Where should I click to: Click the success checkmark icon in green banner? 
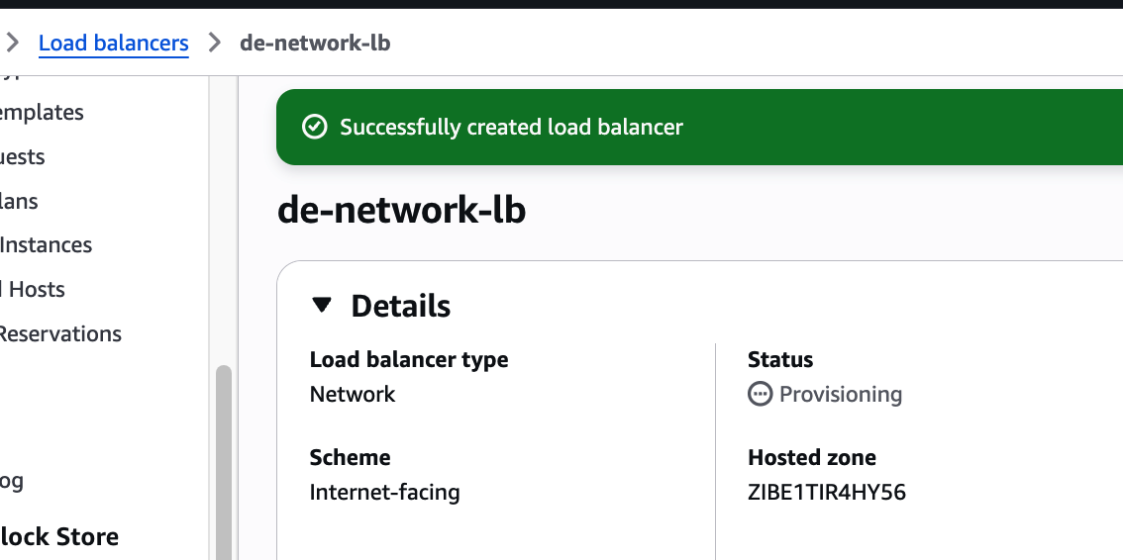click(x=314, y=127)
